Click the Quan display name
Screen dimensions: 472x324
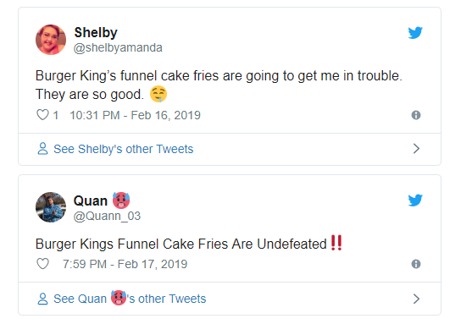91,200
